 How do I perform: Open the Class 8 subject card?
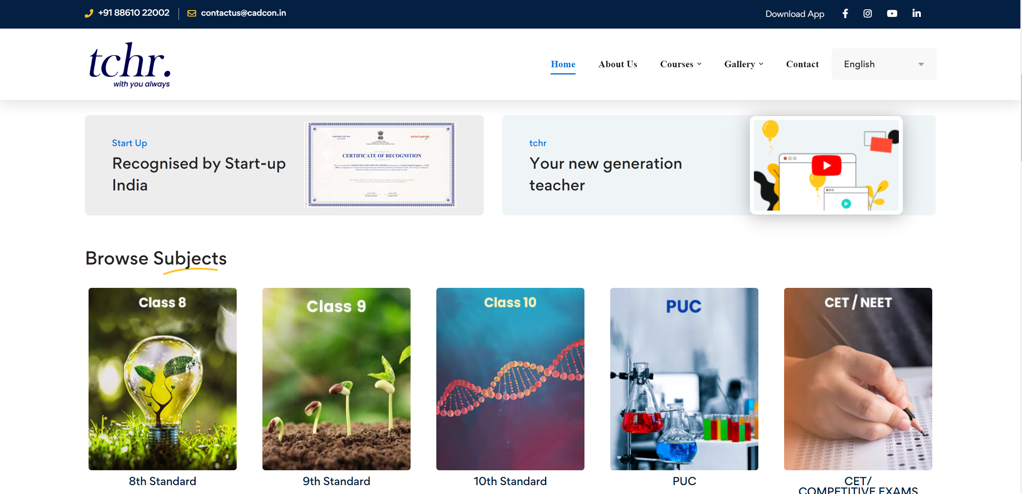click(163, 378)
